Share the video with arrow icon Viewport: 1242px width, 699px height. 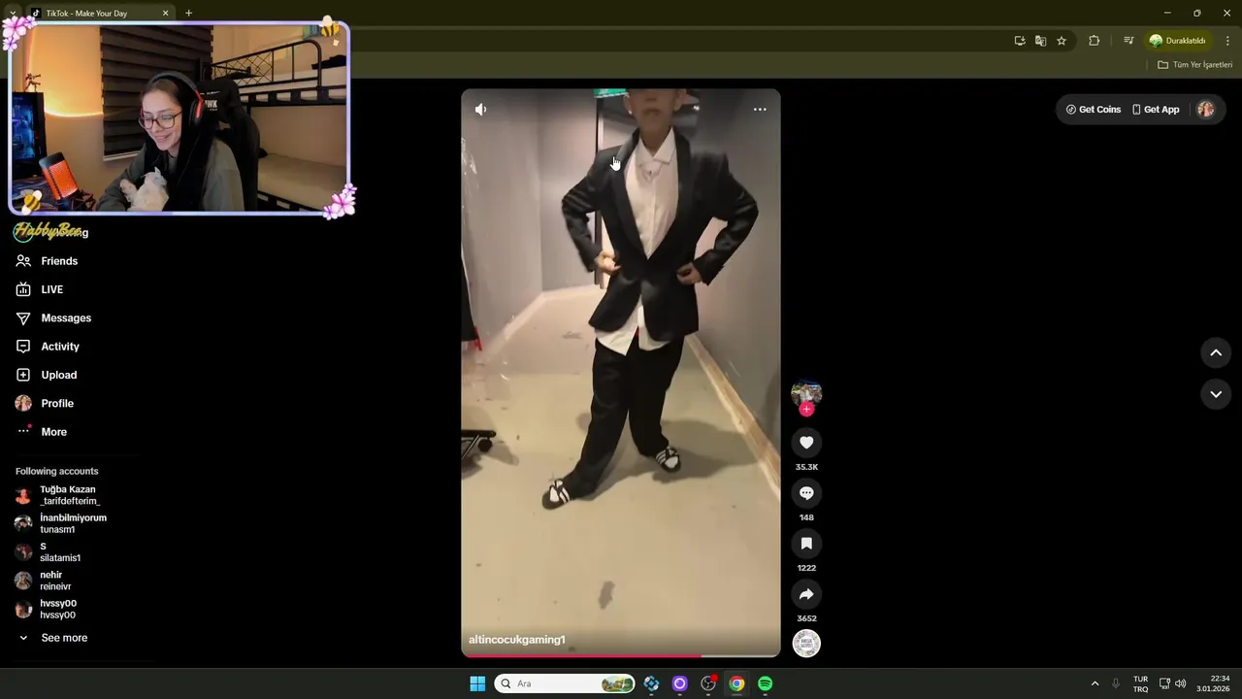point(806,594)
